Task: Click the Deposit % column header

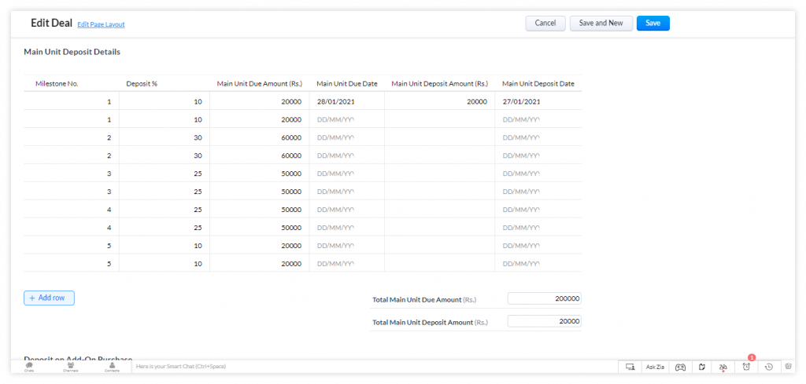Action: [x=142, y=83]
